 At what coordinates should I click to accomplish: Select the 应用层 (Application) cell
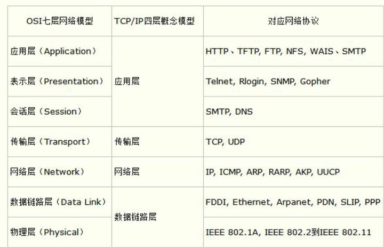(x=53, y=51)
